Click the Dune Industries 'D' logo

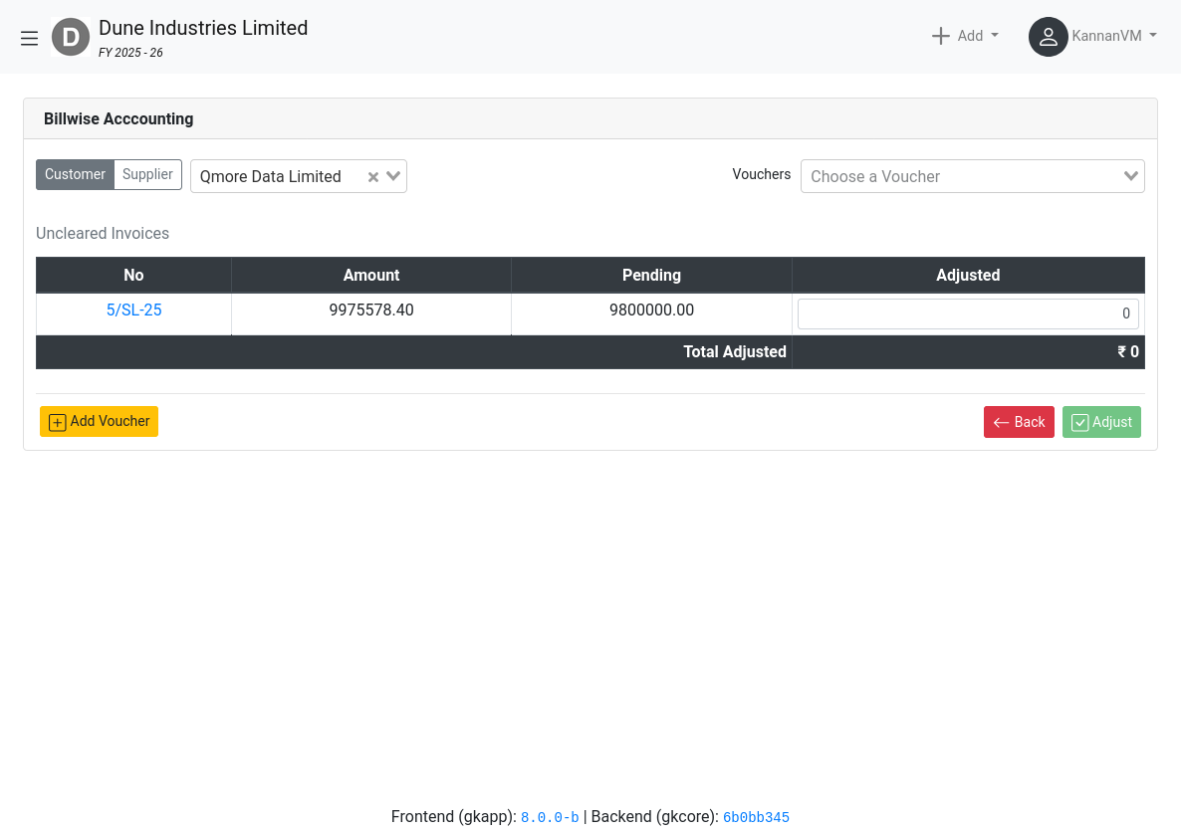pyautogui.click(x=71, y=37)
